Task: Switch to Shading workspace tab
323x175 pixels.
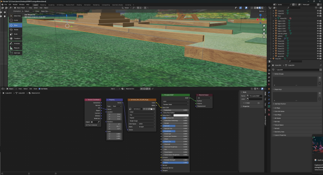Action: [x=79, y=5]
